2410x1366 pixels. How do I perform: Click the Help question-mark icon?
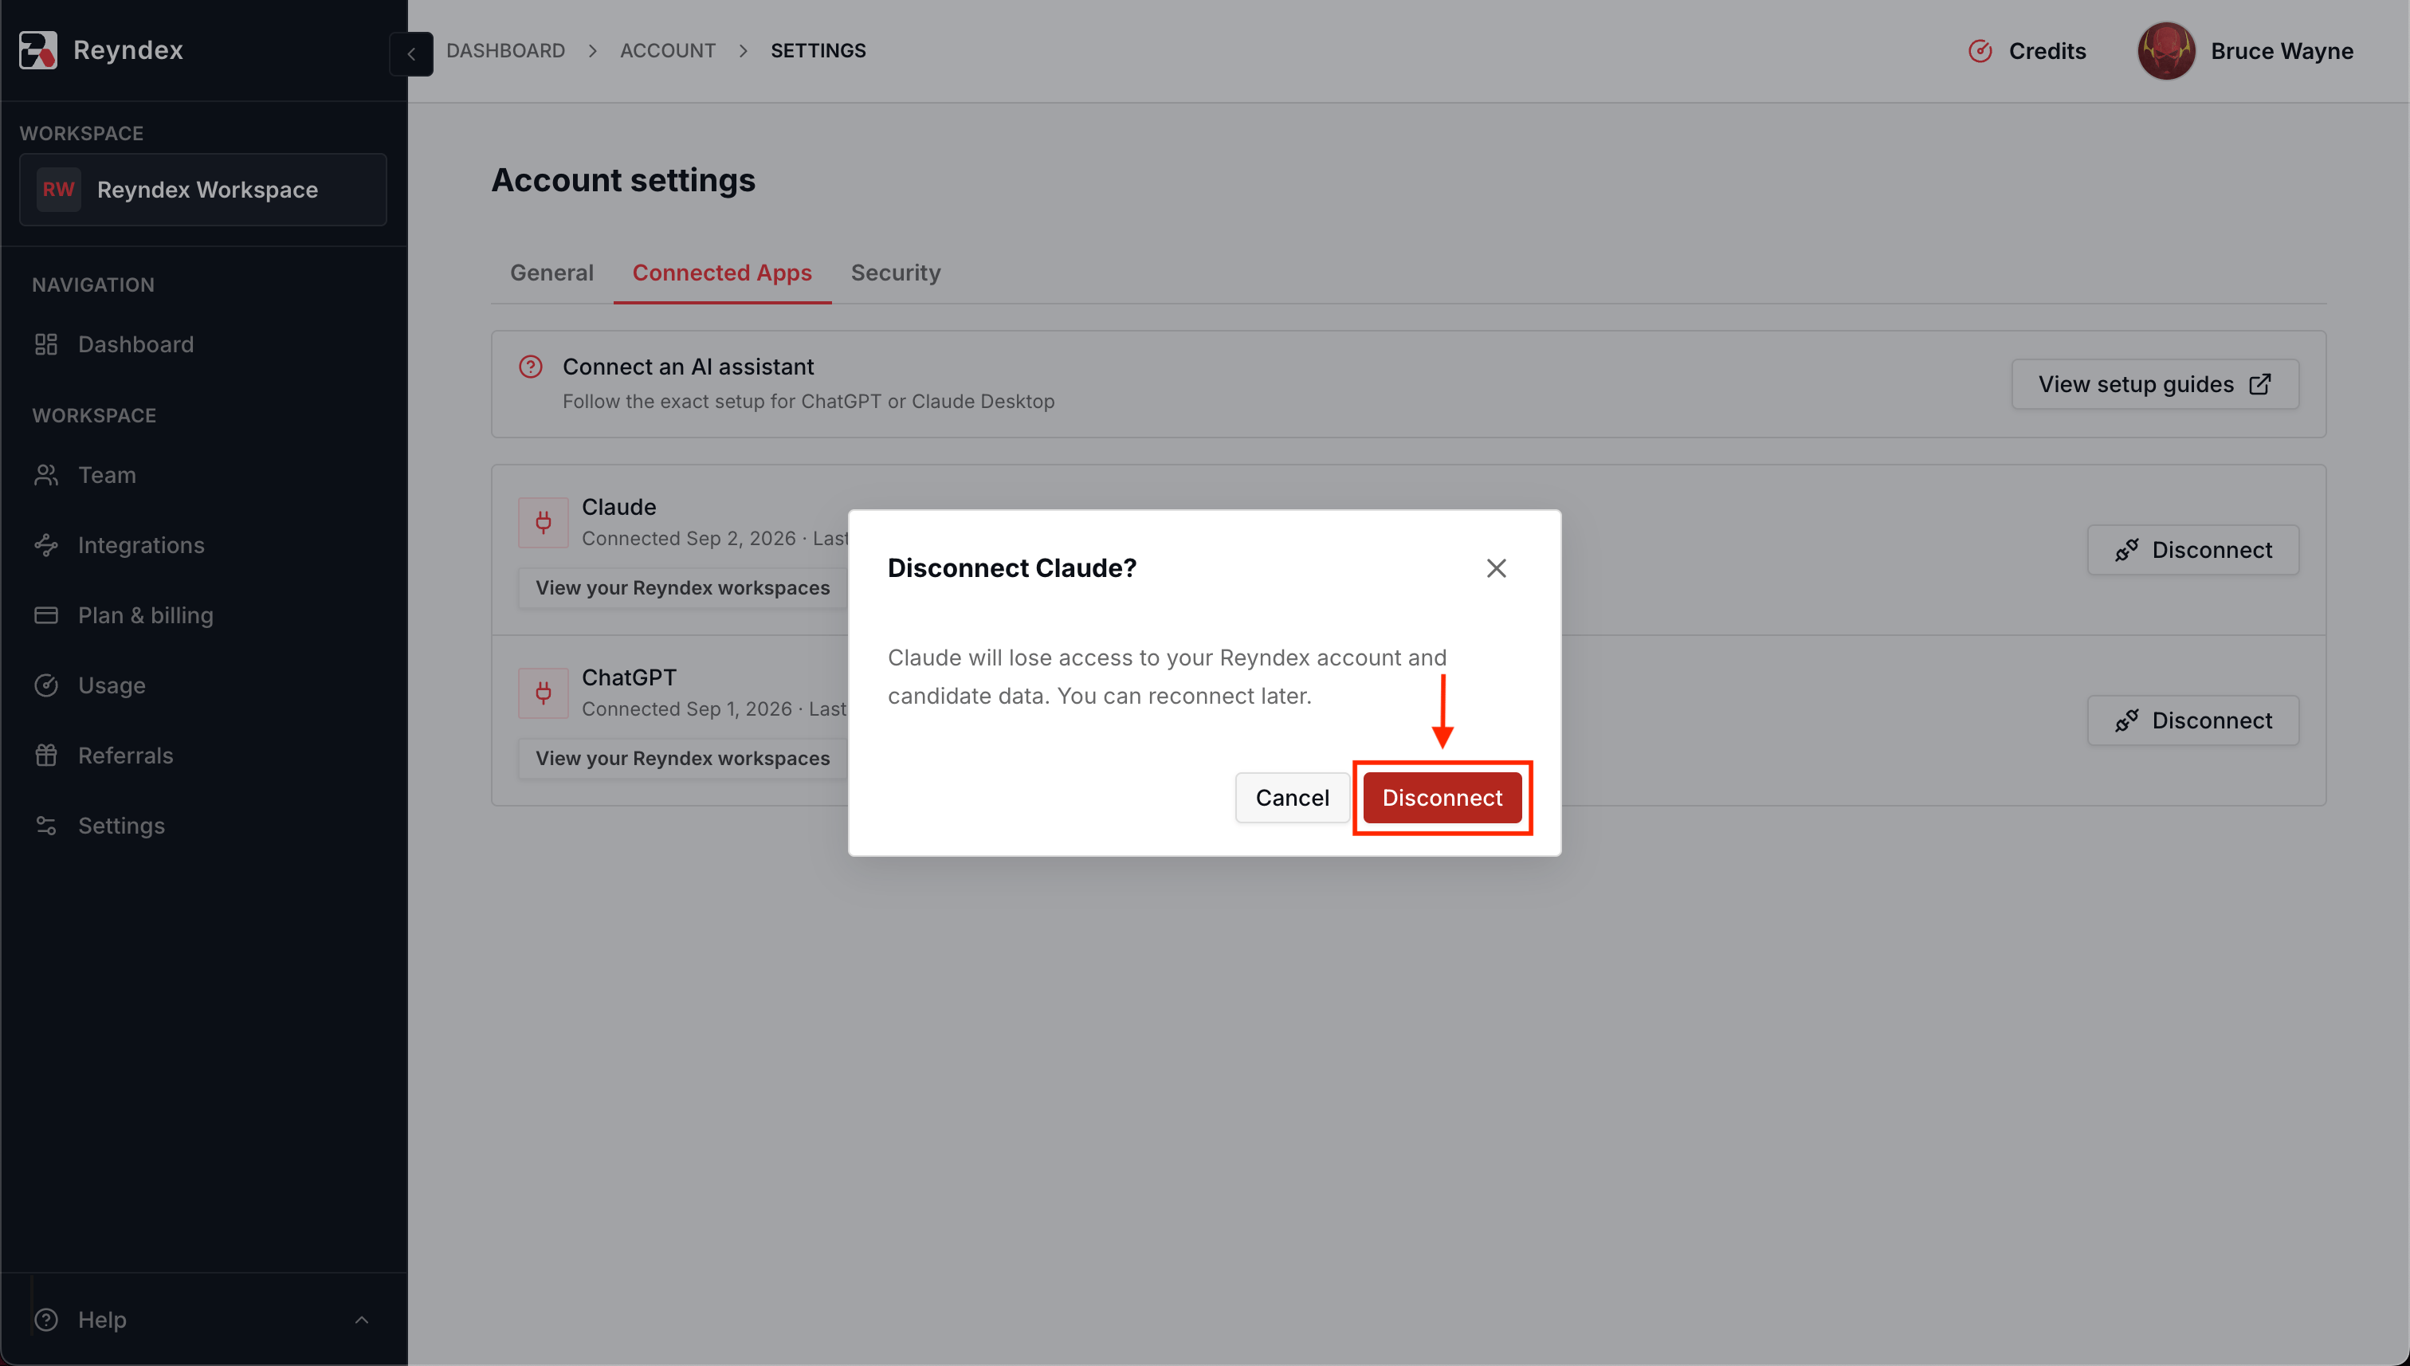[x=46, y=1319]
